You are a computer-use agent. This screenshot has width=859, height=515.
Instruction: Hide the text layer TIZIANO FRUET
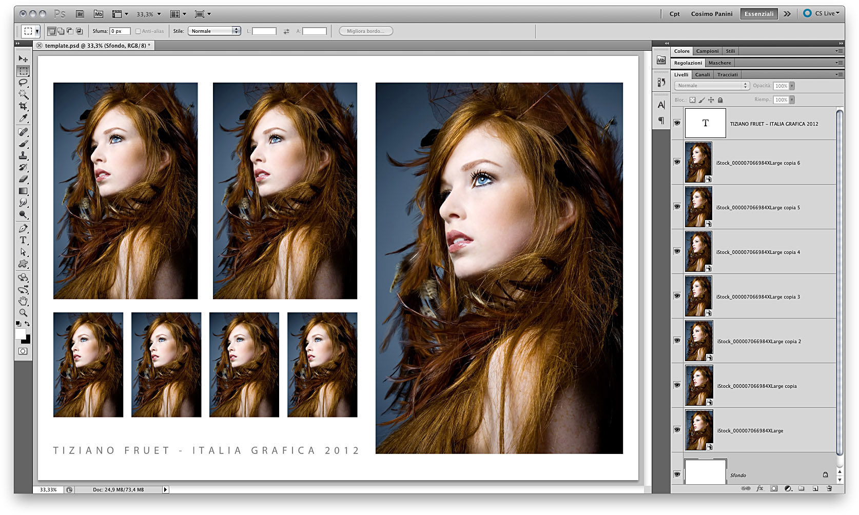click(x=677, y=123)
